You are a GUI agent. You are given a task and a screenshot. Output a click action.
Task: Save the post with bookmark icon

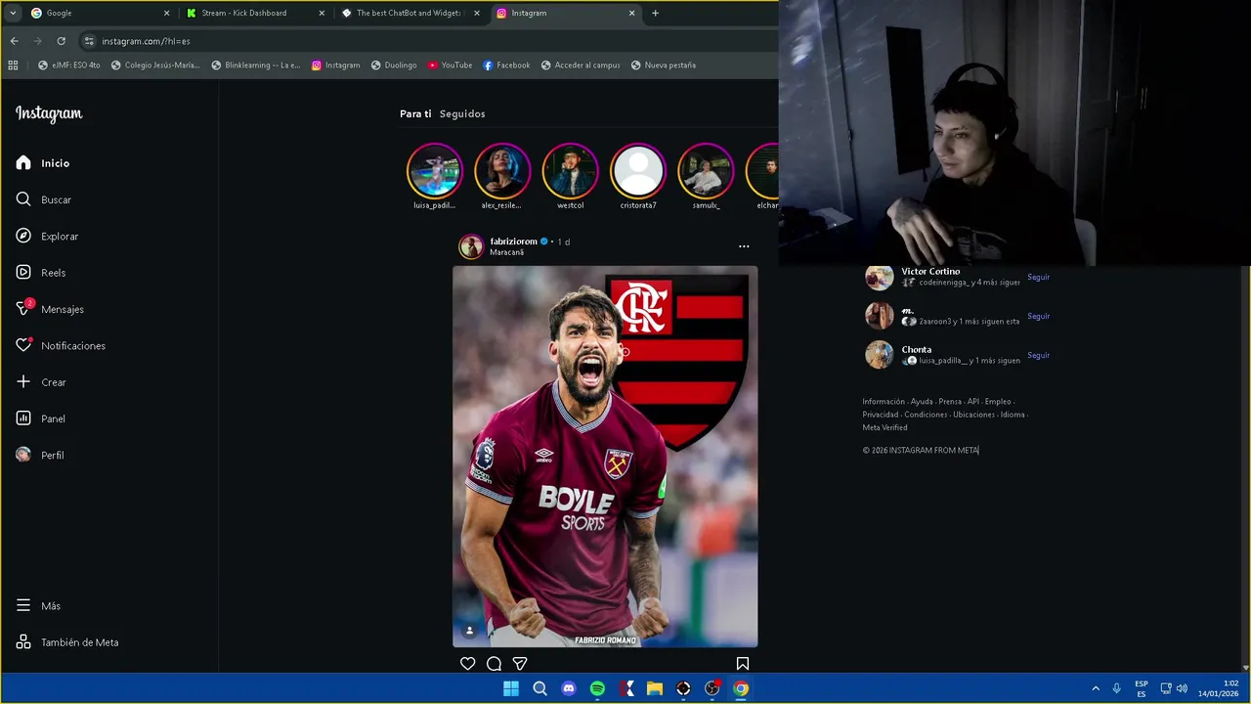tap(743, 664)
